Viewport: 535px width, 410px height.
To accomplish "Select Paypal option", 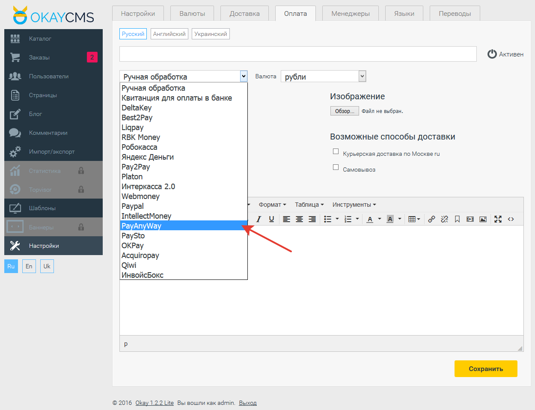I will tap(184, 206).
